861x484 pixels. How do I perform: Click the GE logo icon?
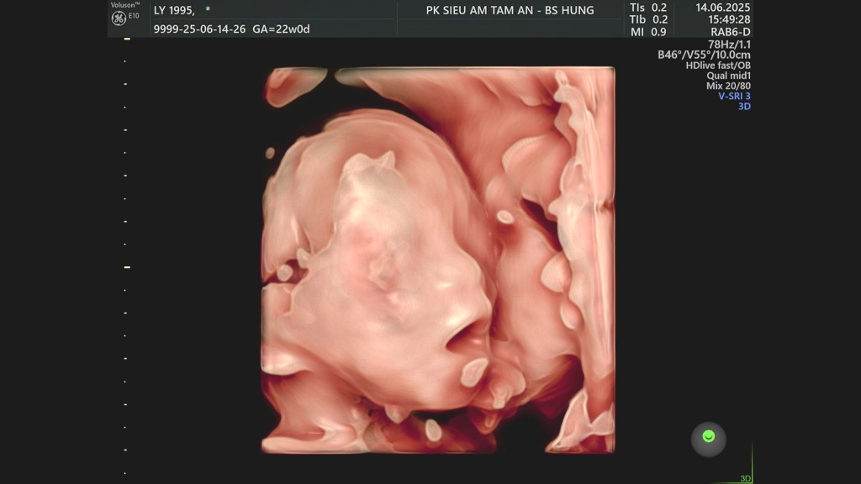coord(119,18)
